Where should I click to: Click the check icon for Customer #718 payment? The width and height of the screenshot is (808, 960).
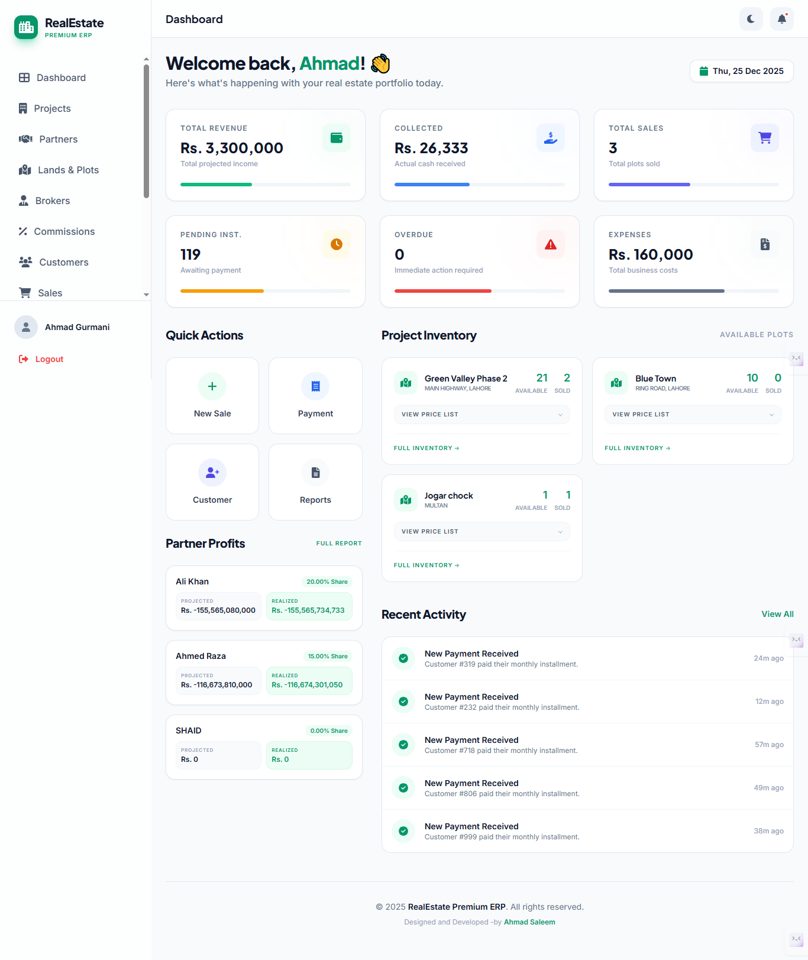click(x=403, y=745)
